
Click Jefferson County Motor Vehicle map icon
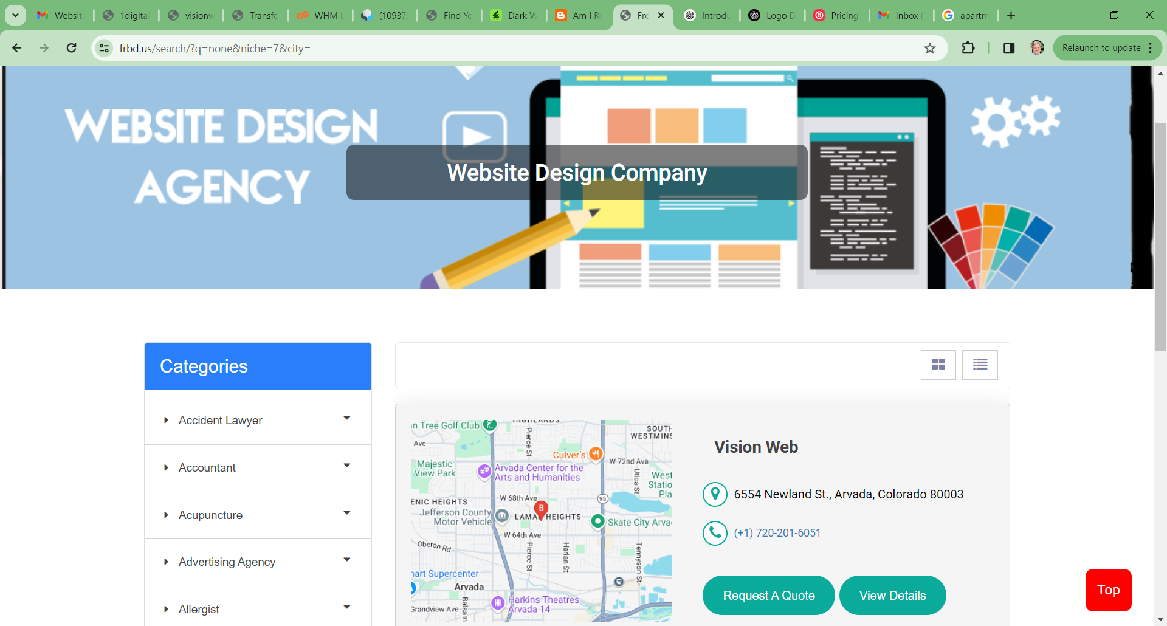pyautogui.click(x=501, y=516)
